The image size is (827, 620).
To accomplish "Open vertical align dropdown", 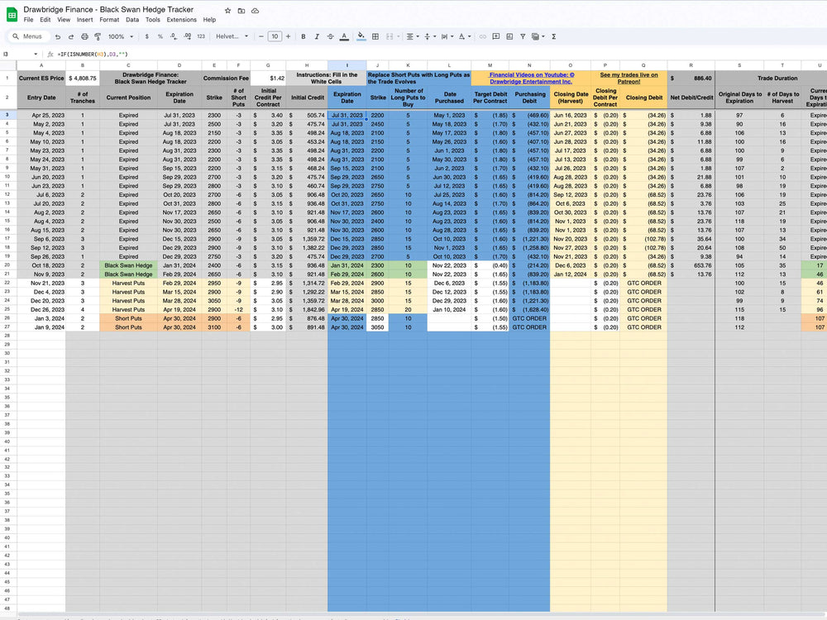I will point(430,37).
